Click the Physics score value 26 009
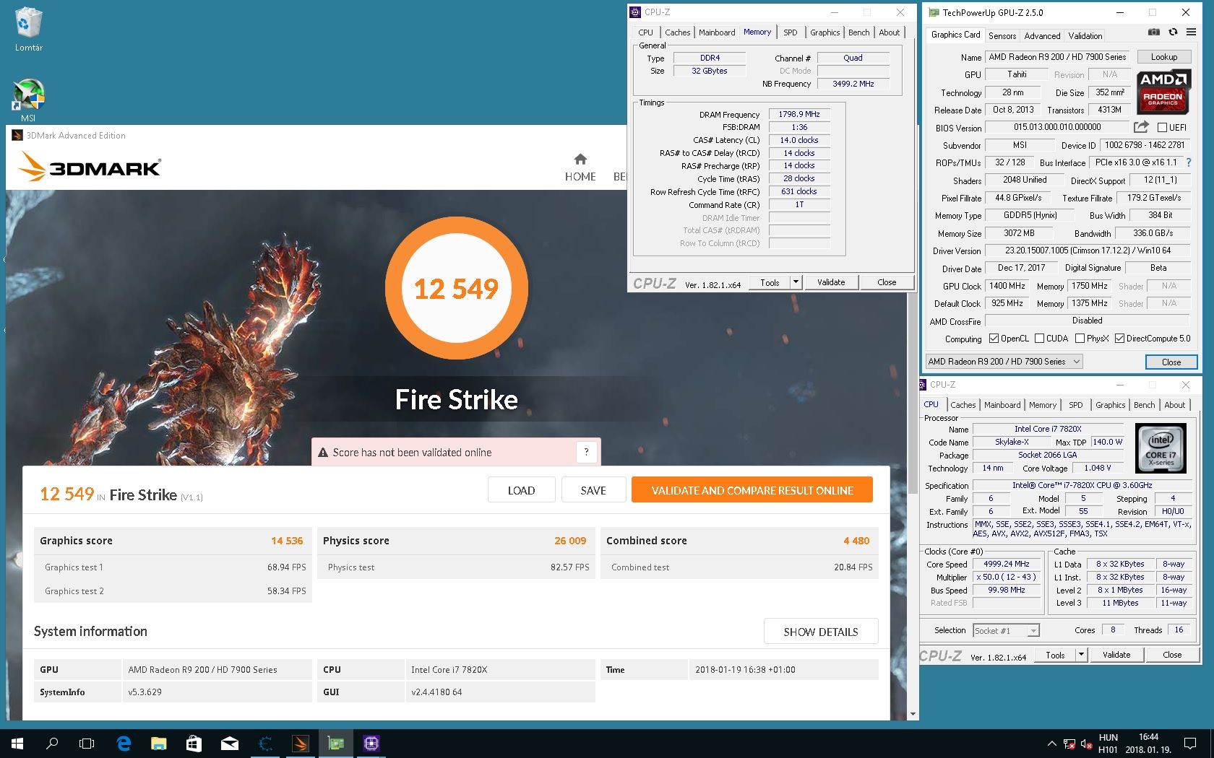The image size is (1214, 758). click(570, 541)
